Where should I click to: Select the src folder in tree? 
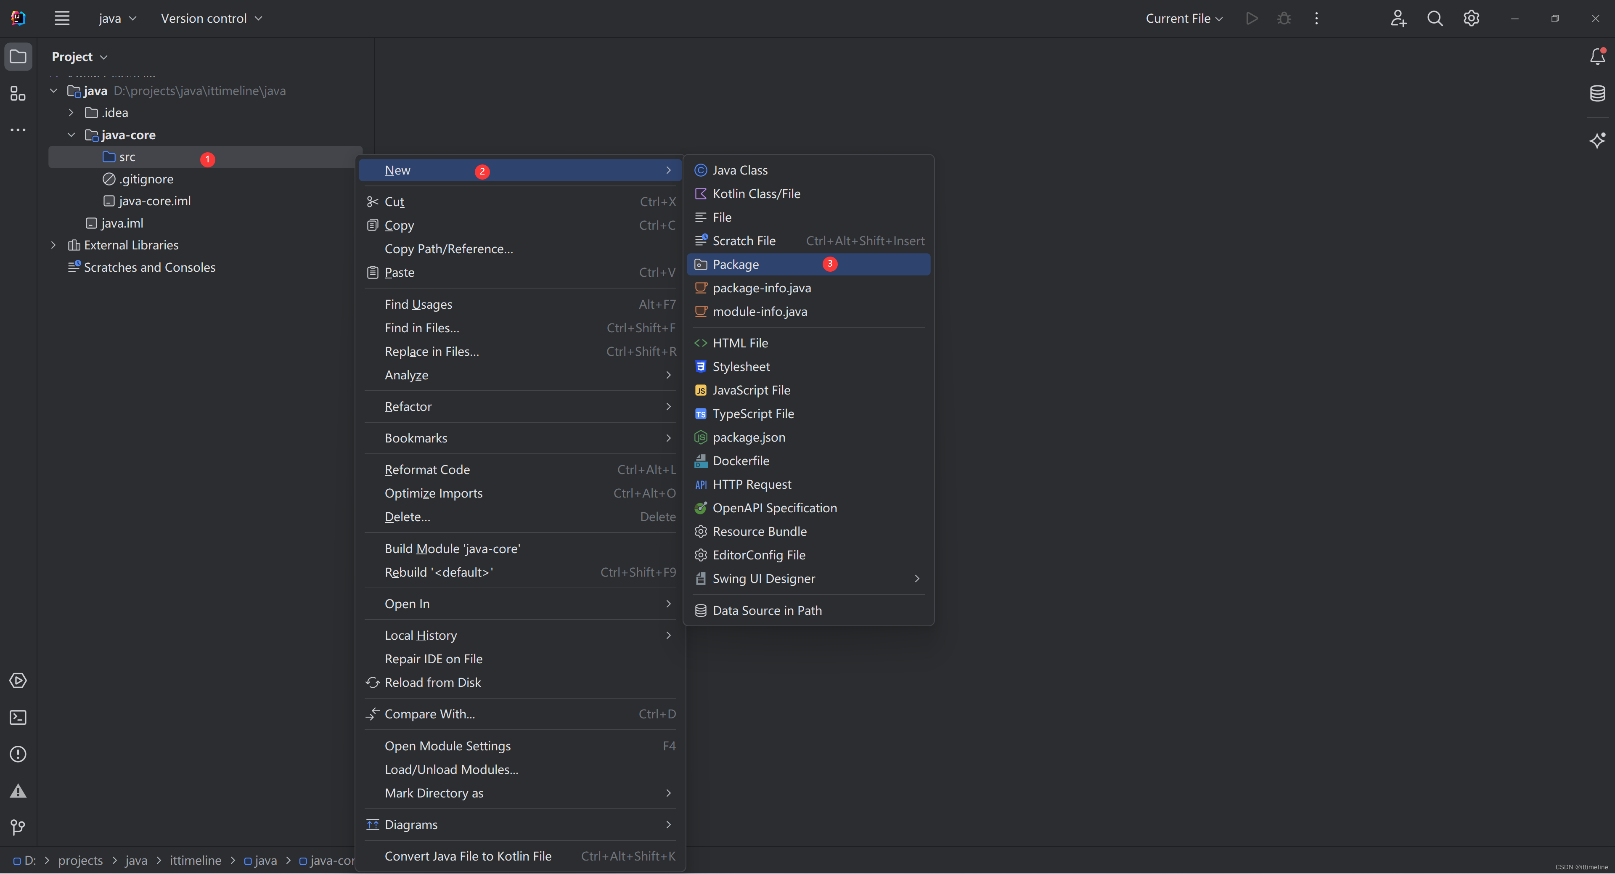click(x=205, y=157)
